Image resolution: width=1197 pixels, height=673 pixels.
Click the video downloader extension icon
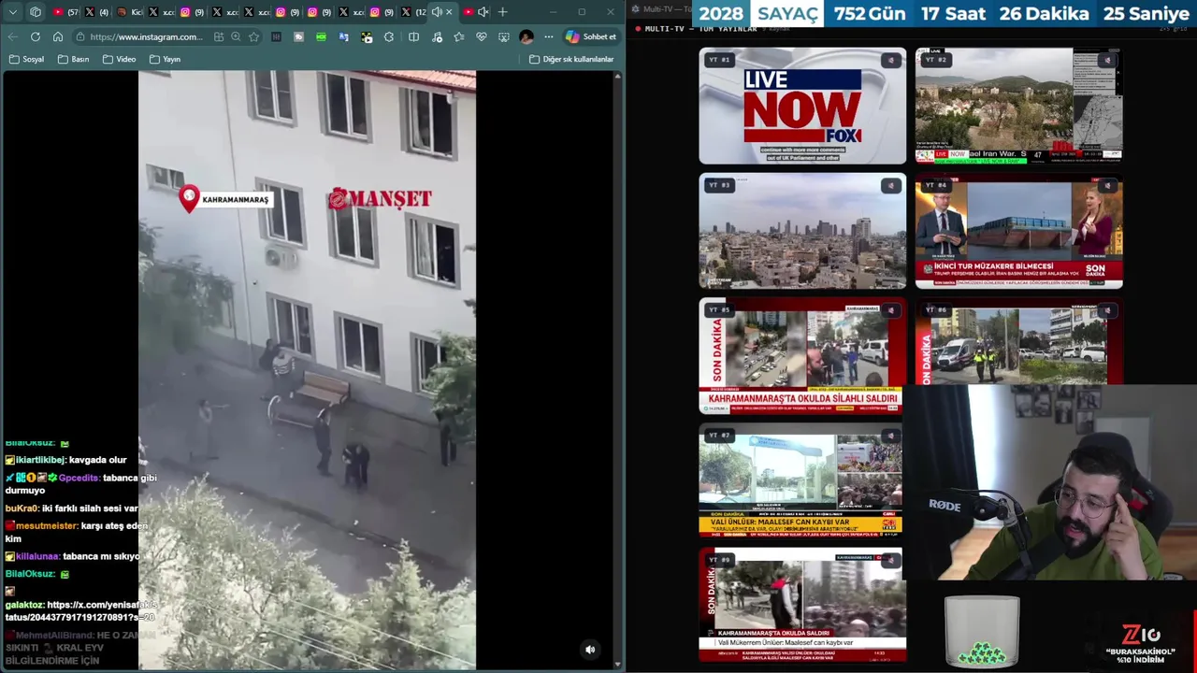pyautogui.click(x=367, y=36)
